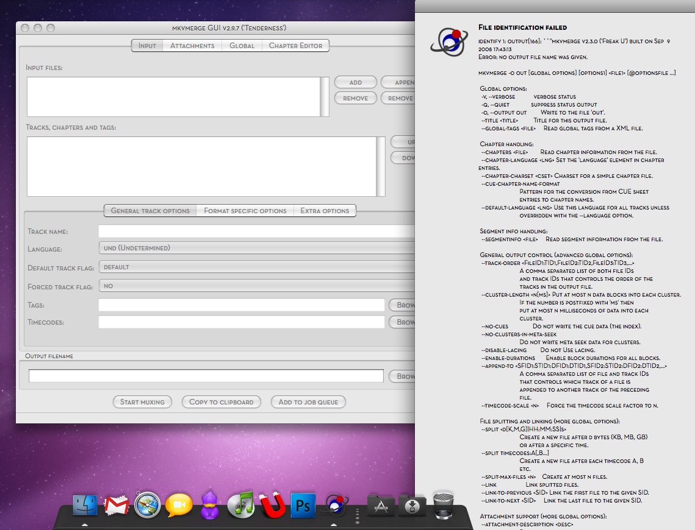Click the Output filename field

(206, 376)
